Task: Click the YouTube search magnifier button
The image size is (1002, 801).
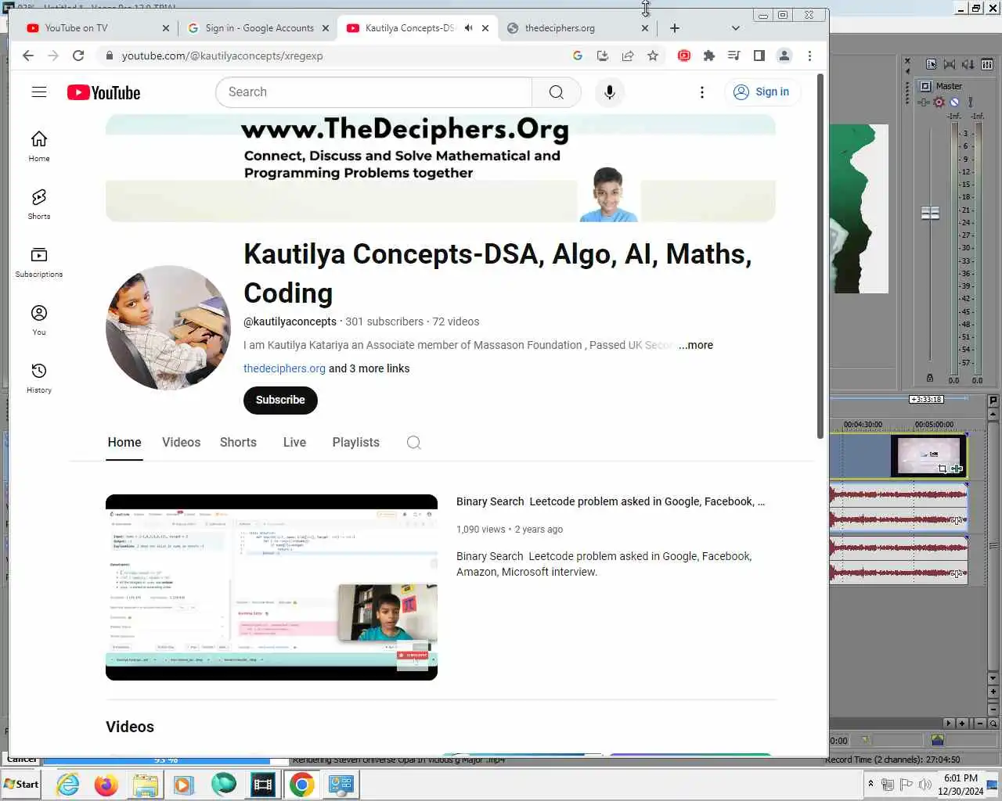Action: click(x=557, y=92)
